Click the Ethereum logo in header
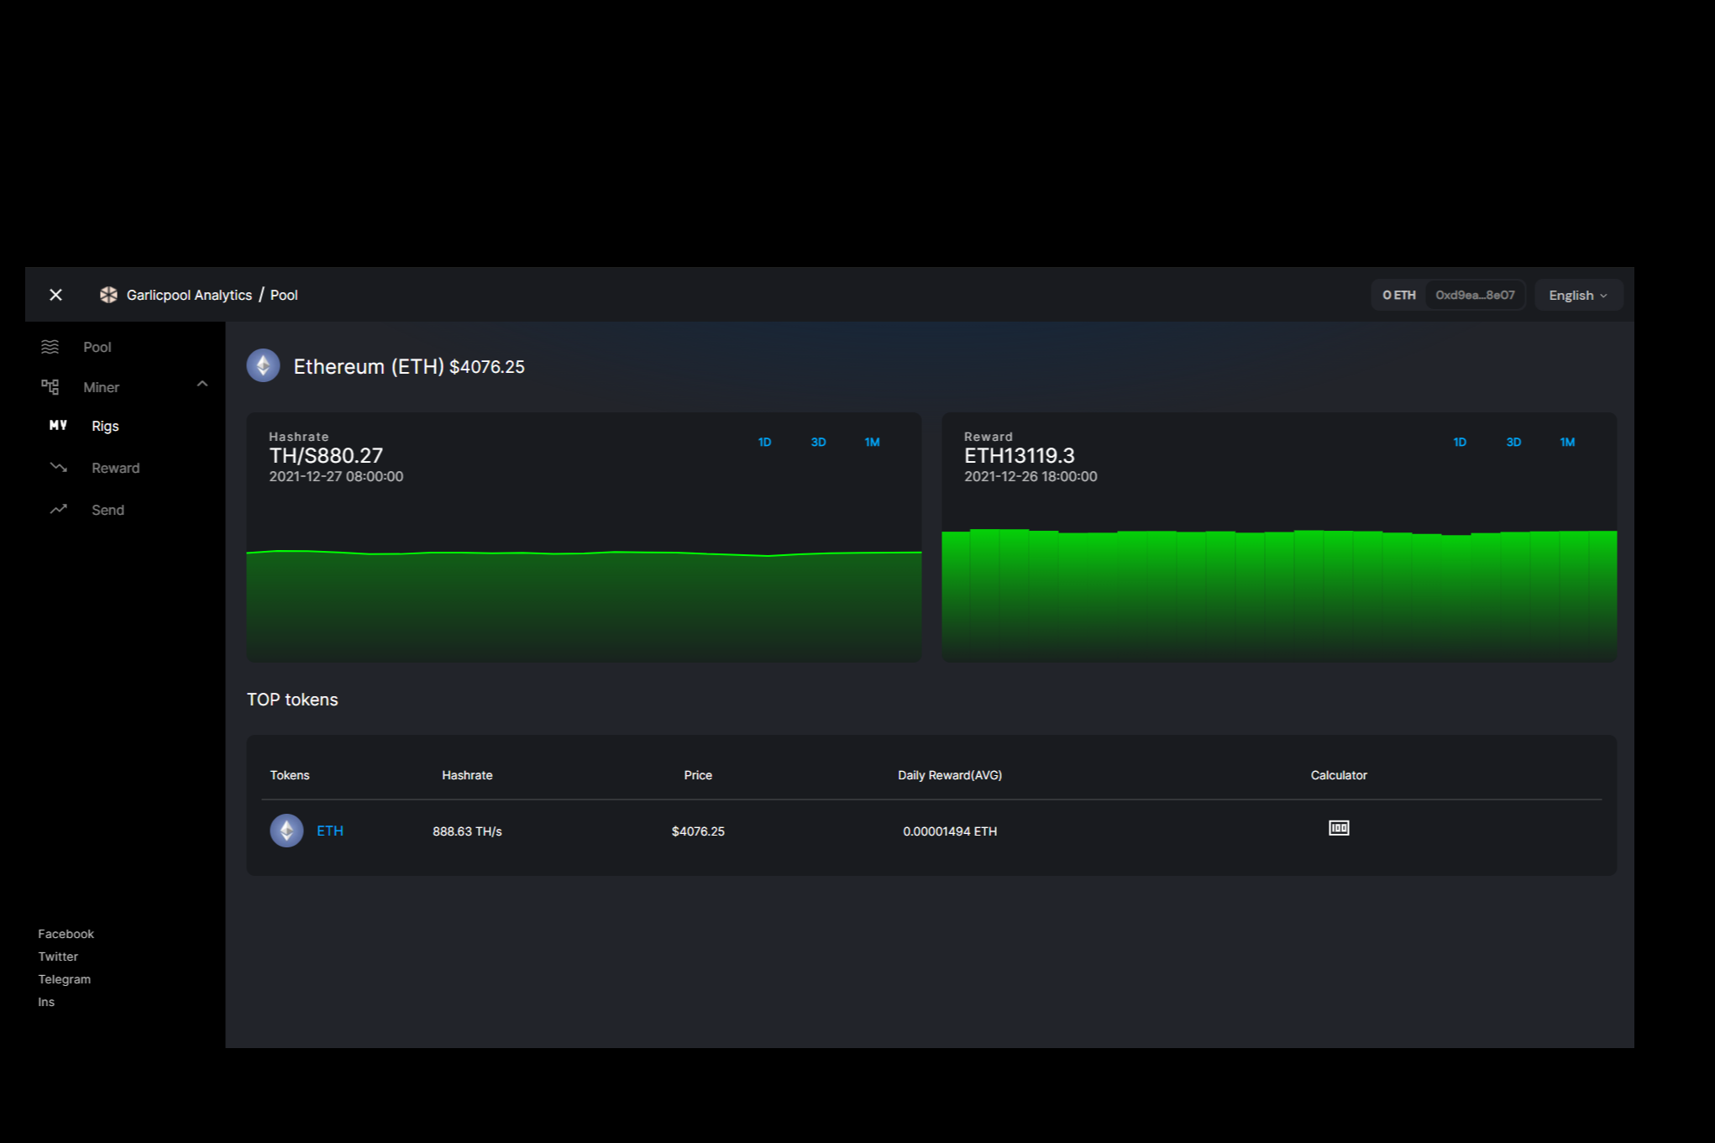This screenshot has height=1143, width=1715. point(263,366)
